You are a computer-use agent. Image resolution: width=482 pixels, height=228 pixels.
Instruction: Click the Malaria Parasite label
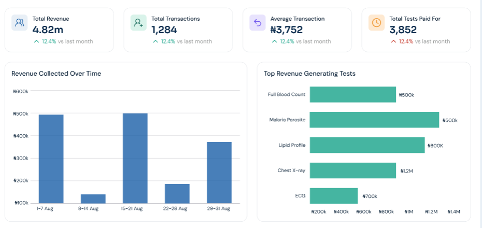(x=288, y=120)
